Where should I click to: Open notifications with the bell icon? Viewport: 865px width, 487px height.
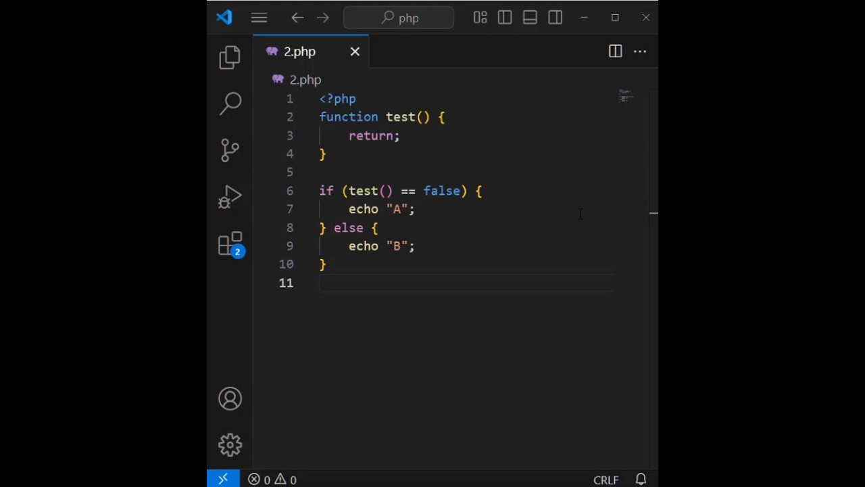[x=641, y=480]
